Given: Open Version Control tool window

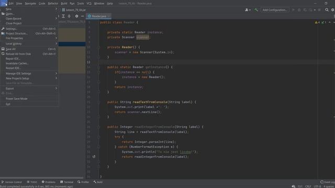Looking at the screenshot, I should (12, 182).
